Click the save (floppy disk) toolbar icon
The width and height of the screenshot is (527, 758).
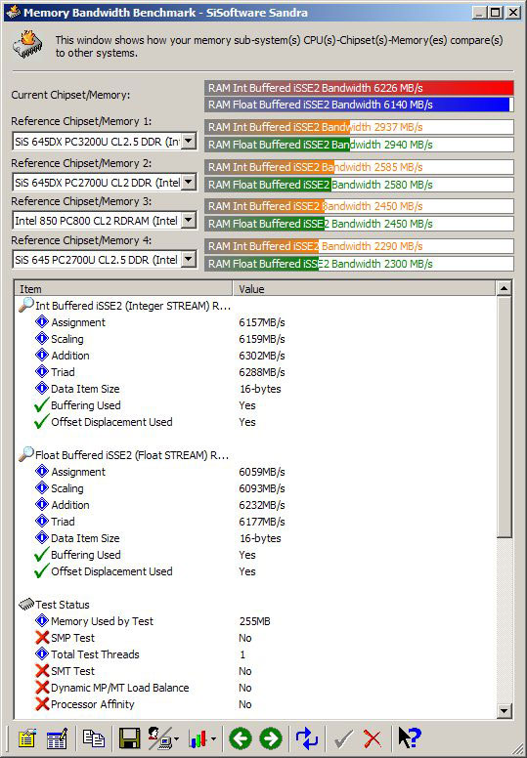(x=129, y=738)
